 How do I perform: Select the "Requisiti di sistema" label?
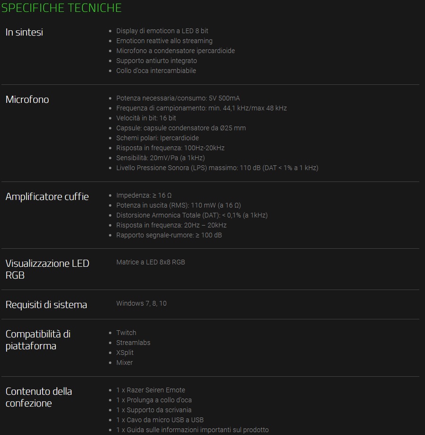click(46, 305)
